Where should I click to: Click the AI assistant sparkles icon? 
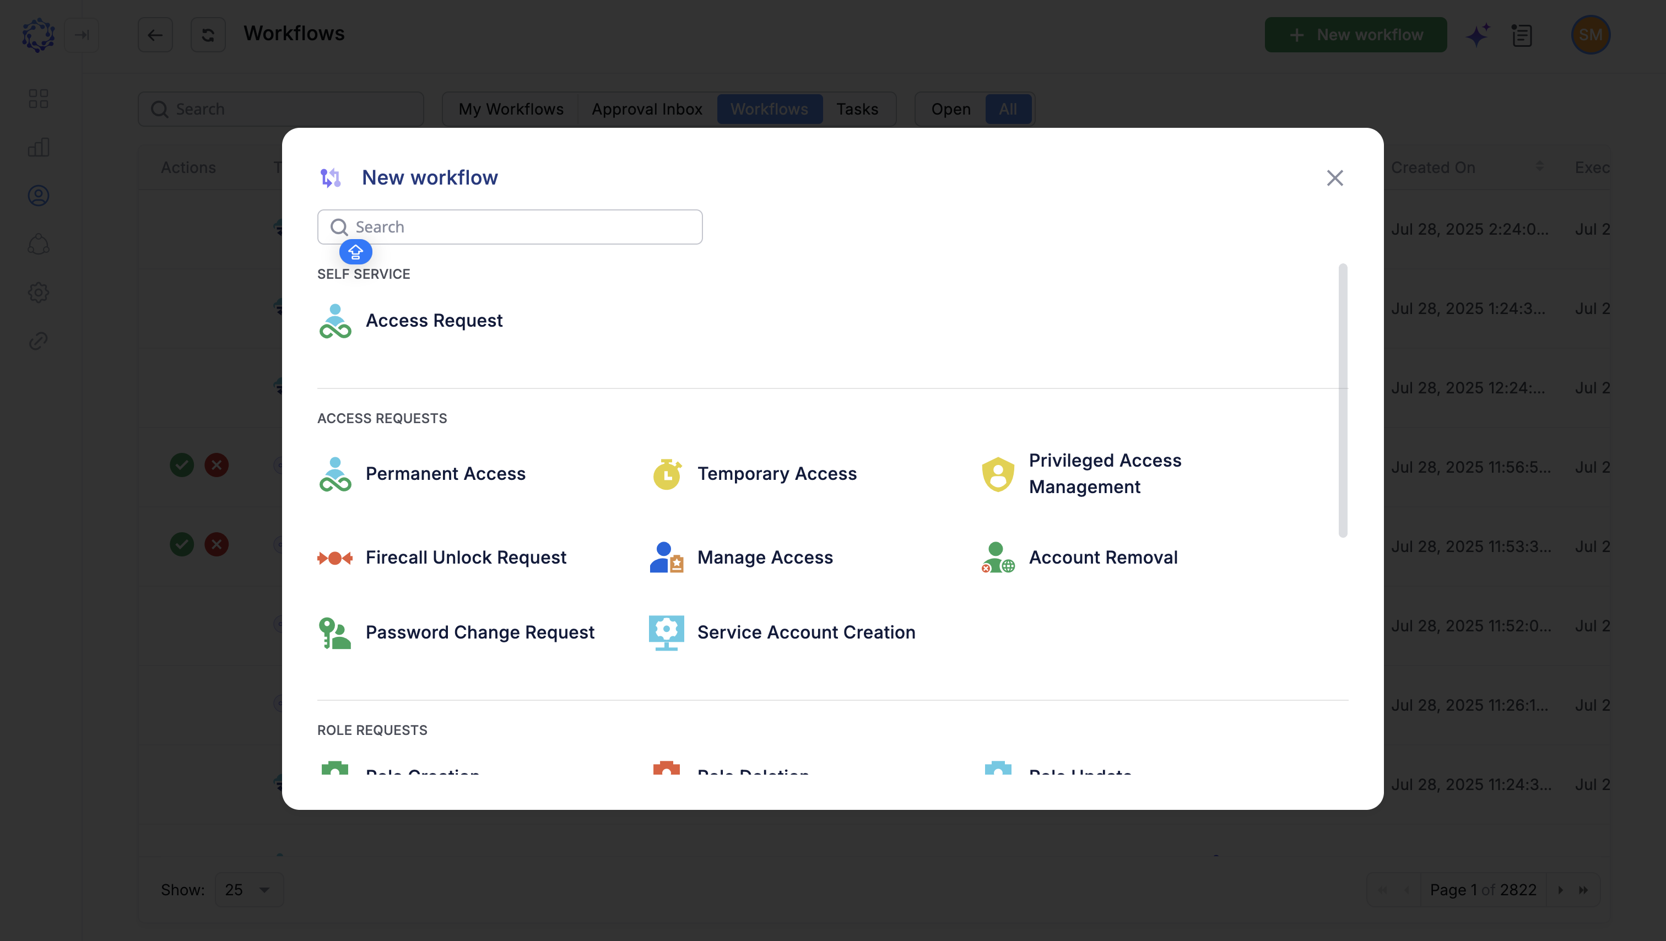pos(1478,34)
